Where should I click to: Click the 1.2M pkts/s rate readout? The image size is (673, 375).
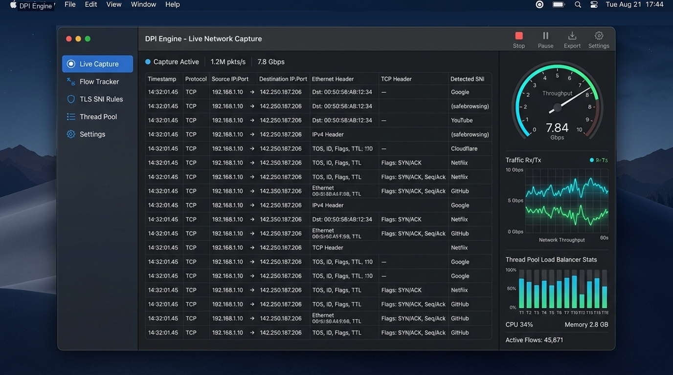click(227, 62)
